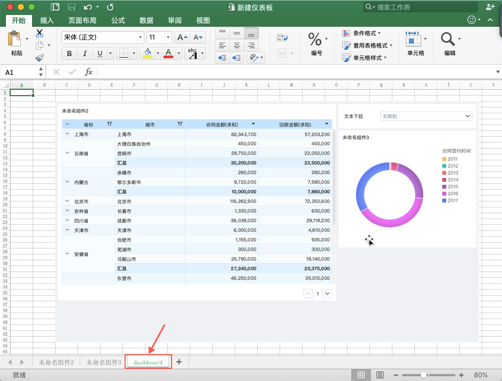Decrease font size with A down icon
Image resolution: width=502 pixels, height=381 pixels.
pyautogui.click(x=198, y=37)
